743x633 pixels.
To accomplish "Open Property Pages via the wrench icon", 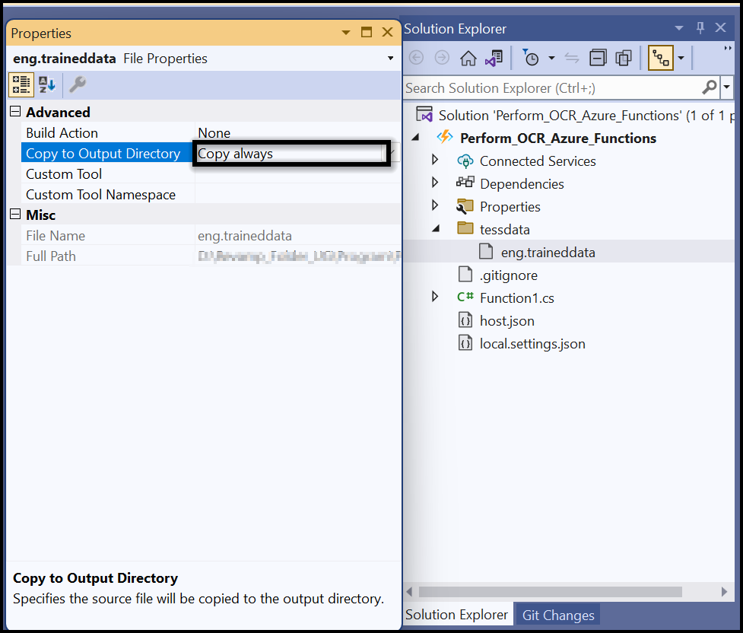I will (77, 85).
